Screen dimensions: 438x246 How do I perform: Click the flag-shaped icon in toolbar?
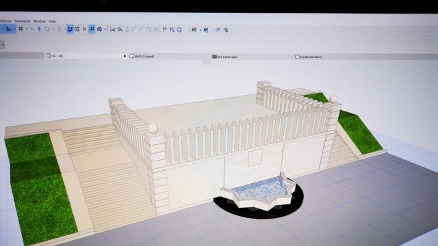pos(164,29)
